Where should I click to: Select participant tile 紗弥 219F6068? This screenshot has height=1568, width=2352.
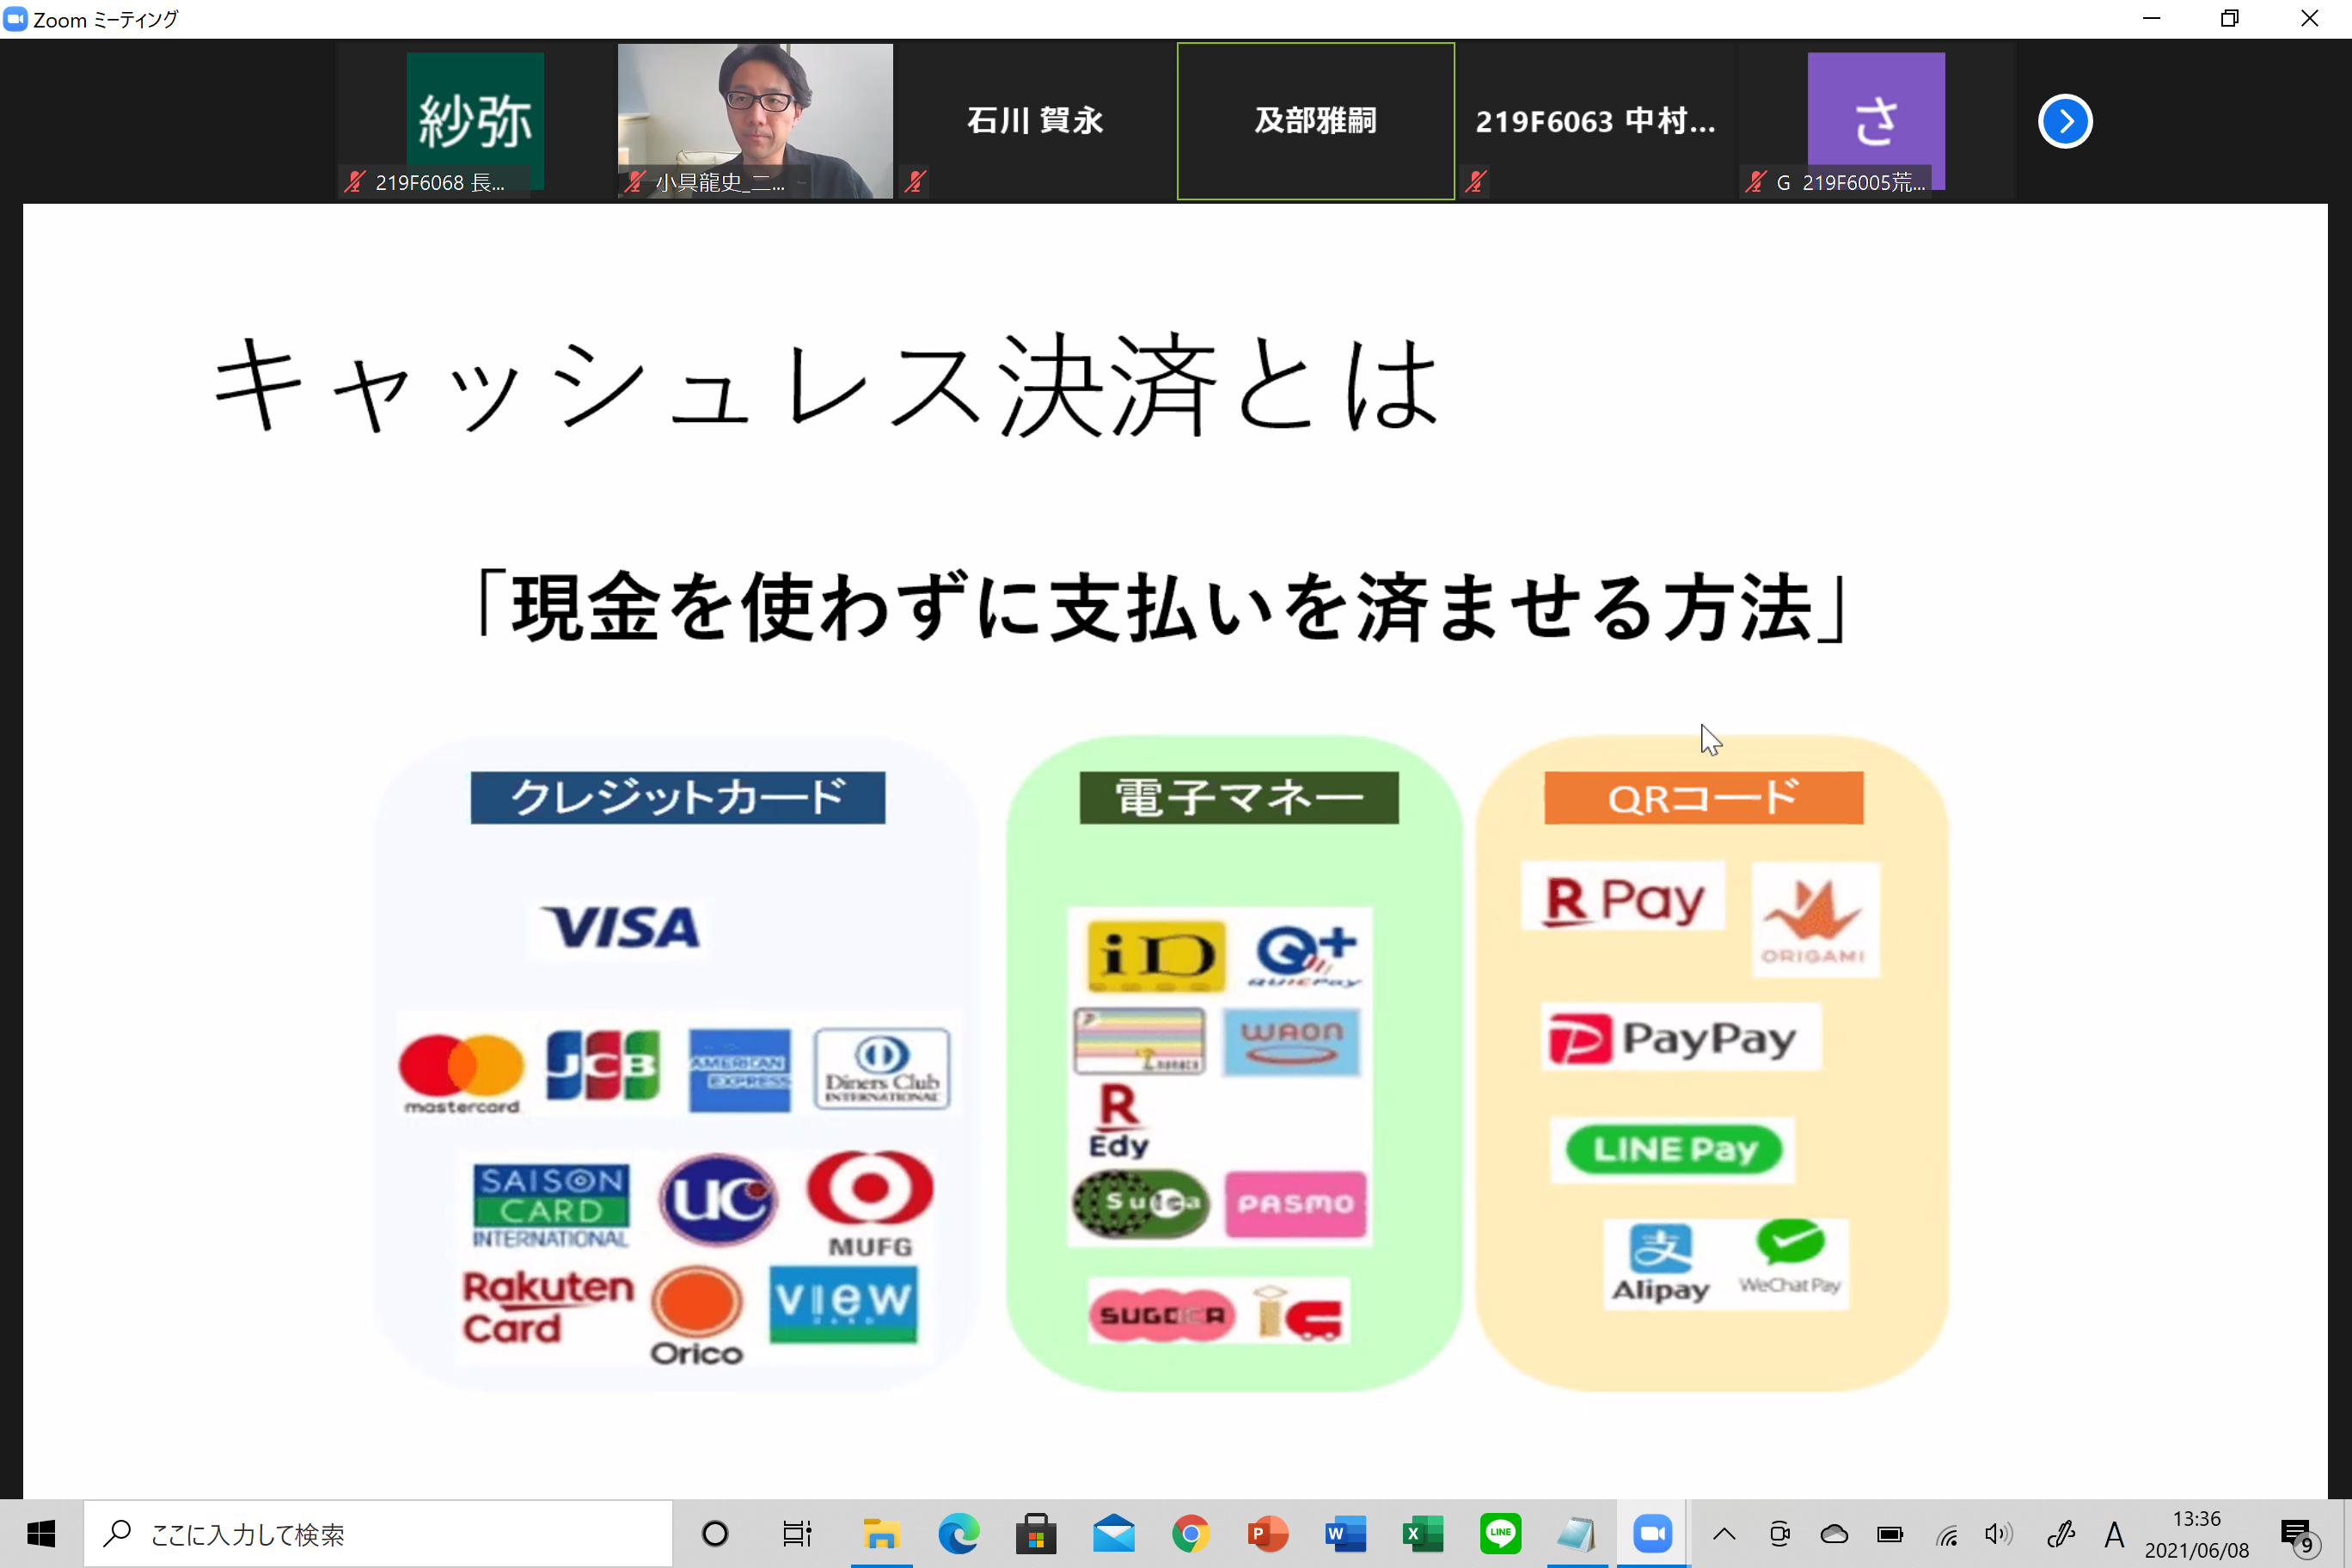475,121
